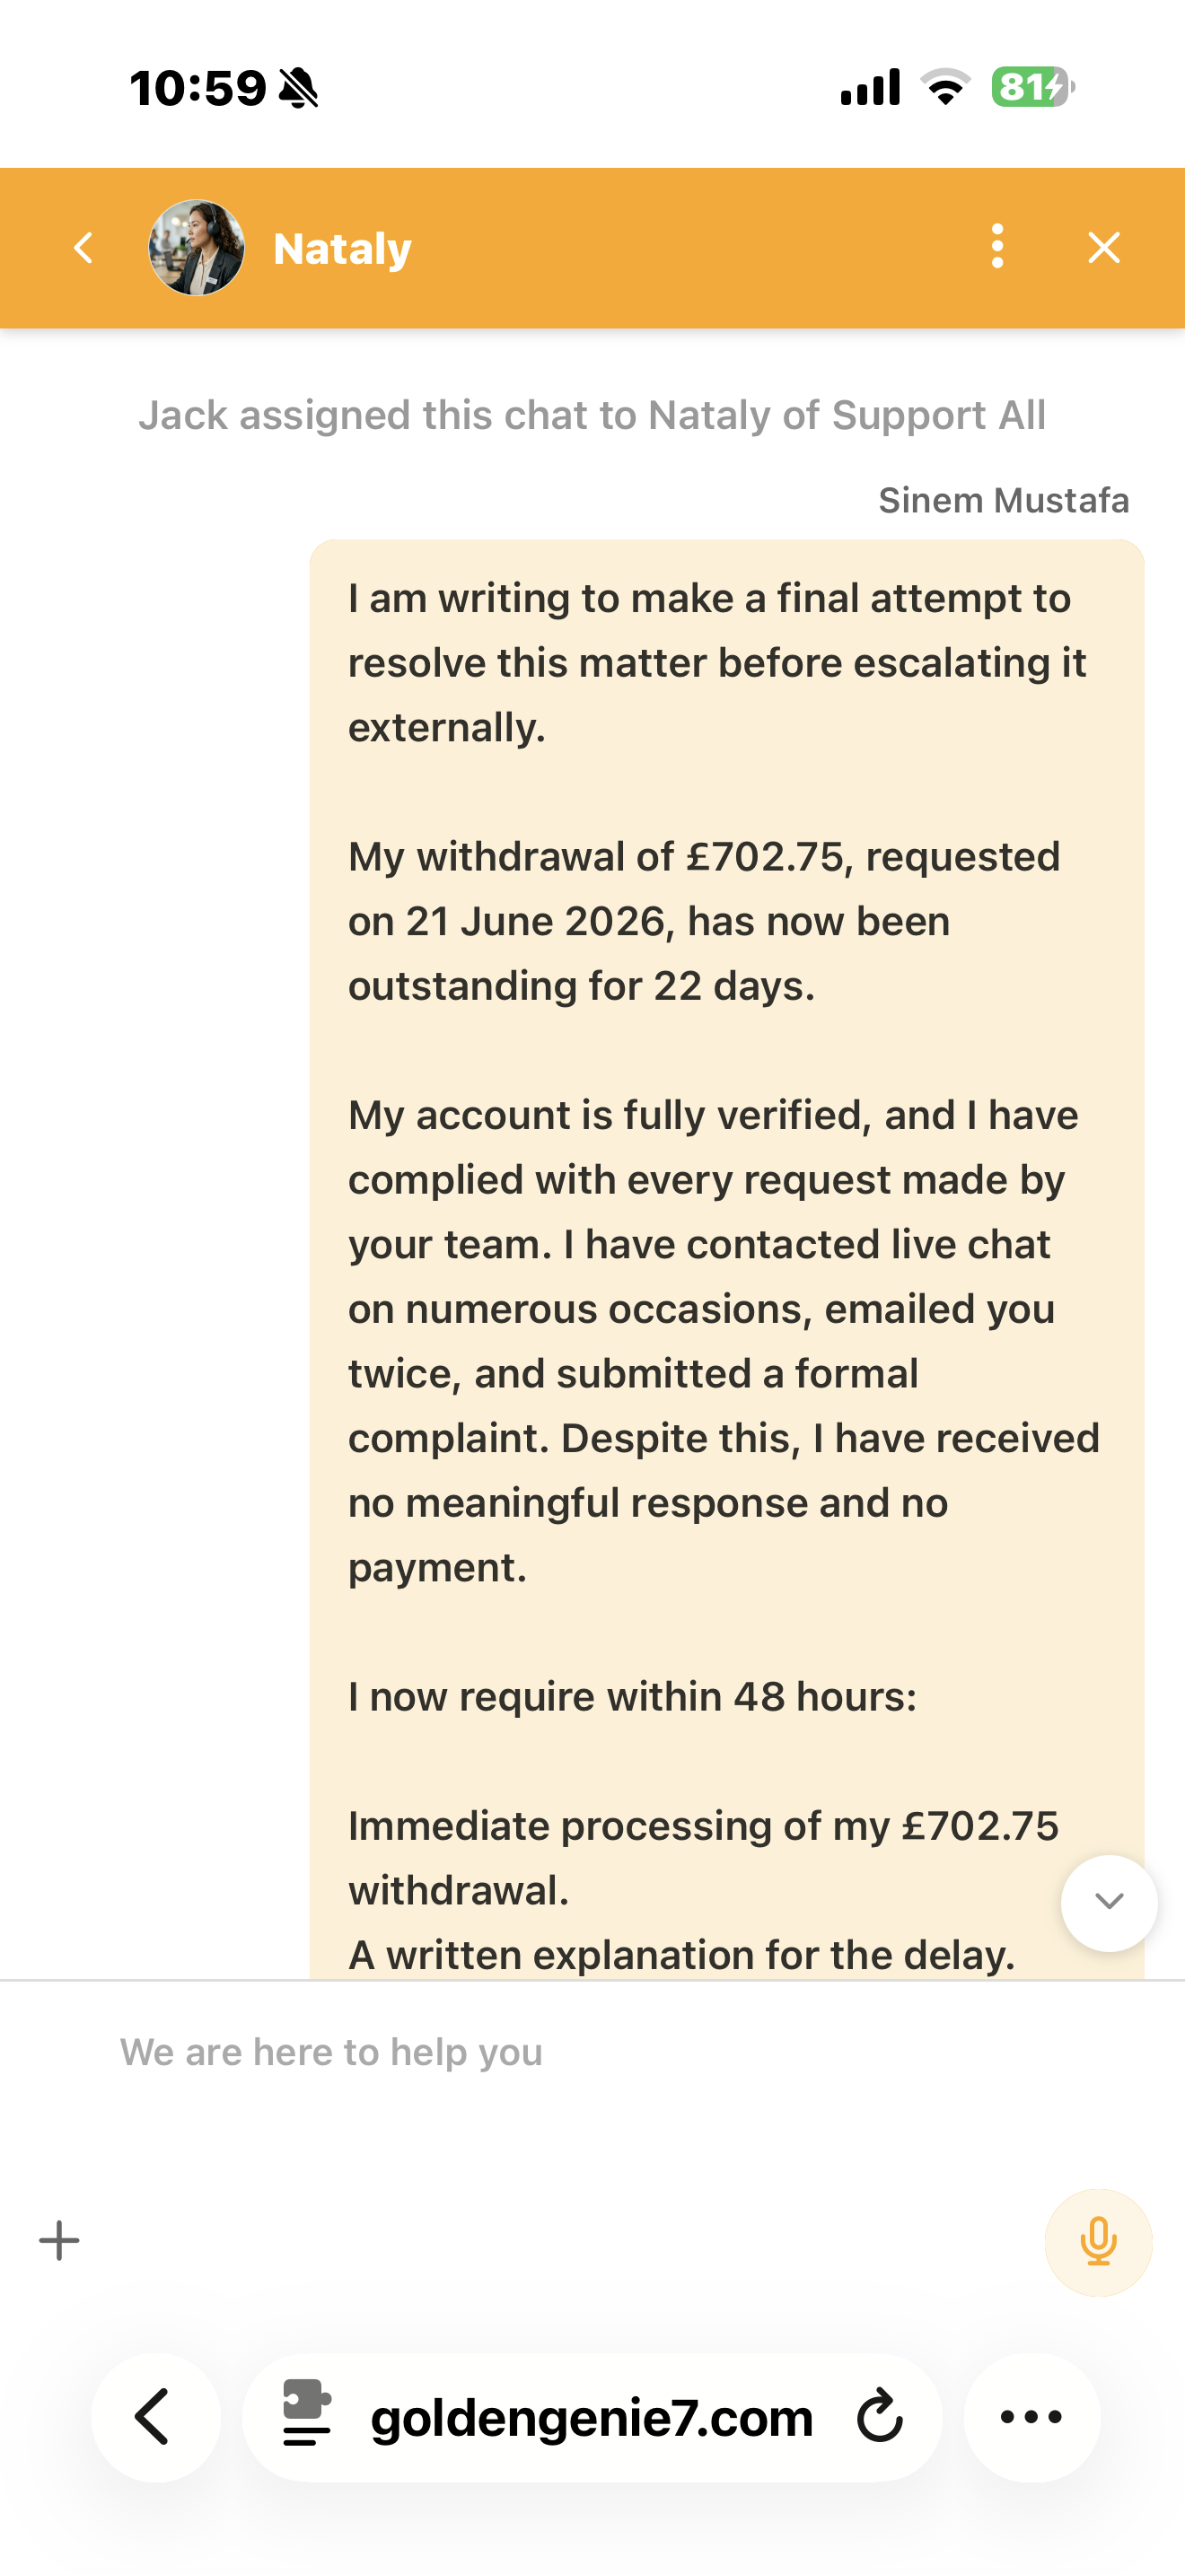
Task: Close the chat with the X icon
Action: tap(1104, 248)
